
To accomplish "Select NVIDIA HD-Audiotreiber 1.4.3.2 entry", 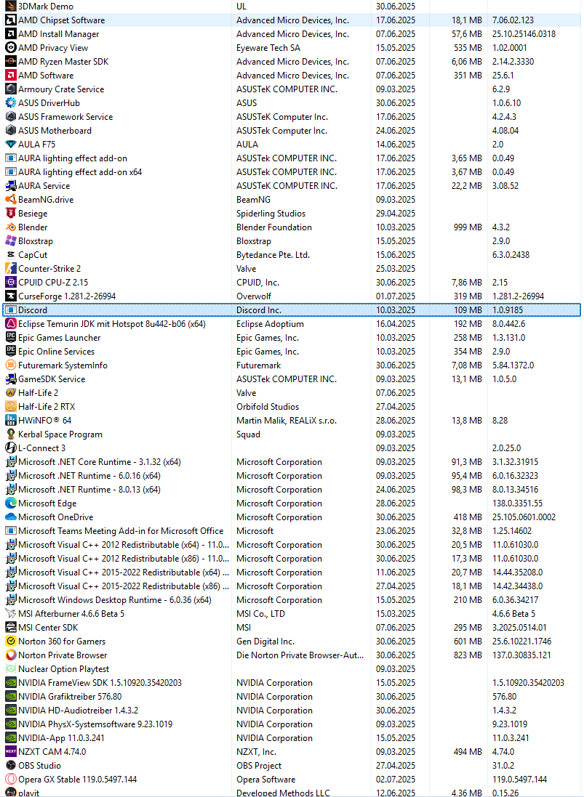I will tap(78, 711).
